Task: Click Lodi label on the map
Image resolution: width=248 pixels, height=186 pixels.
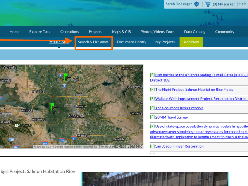Action: pyautogui.click(x=79, y=95)
